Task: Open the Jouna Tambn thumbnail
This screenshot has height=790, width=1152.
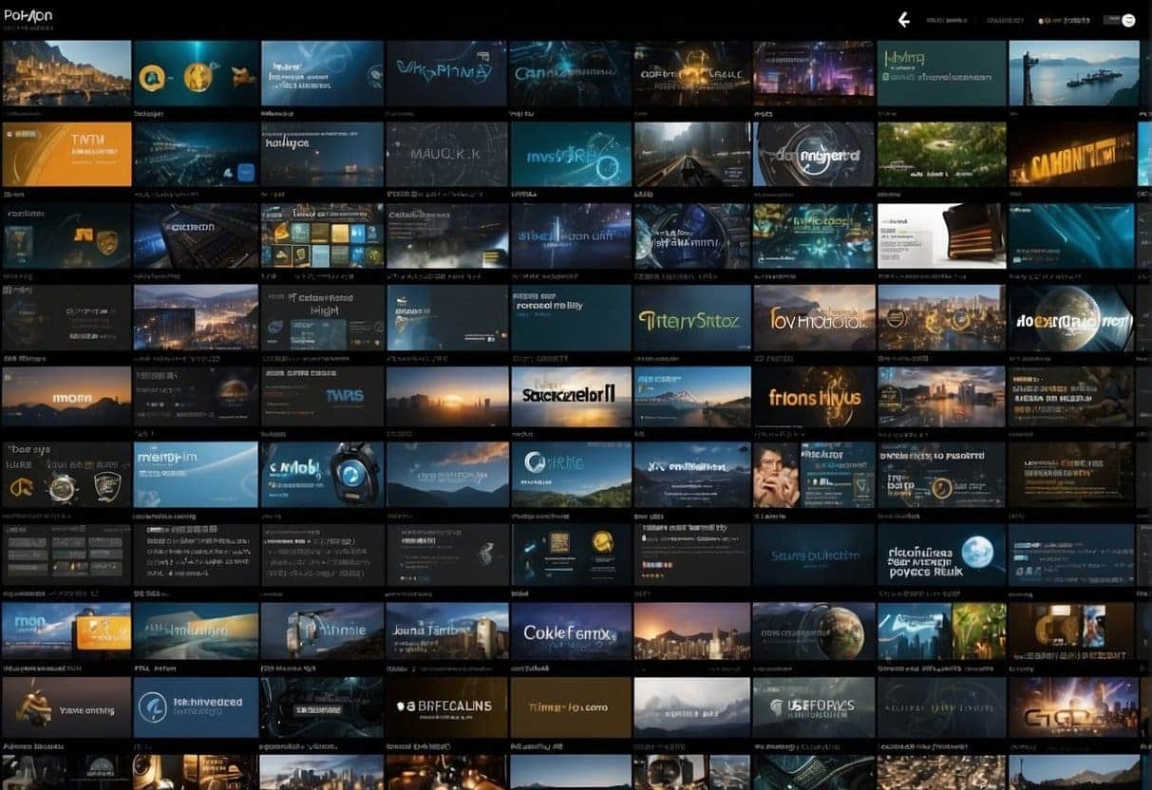Action: 446,631
